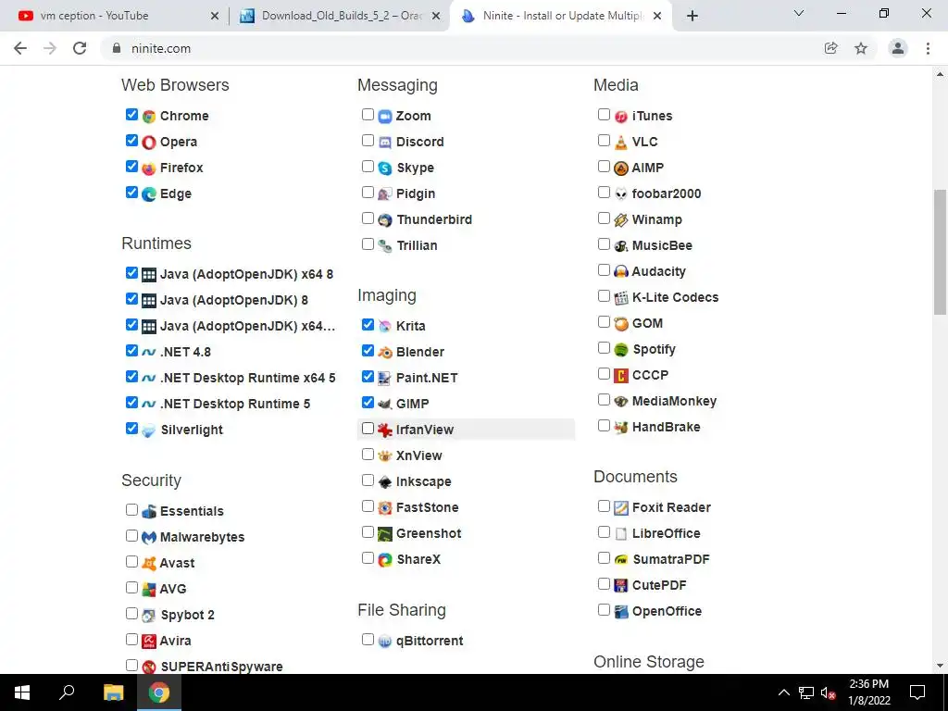Click the Java (AdoptOpenJDK) x64 8 label
Image resolution: width=948 pixels, height=711 pixels.
pos(246,274)
